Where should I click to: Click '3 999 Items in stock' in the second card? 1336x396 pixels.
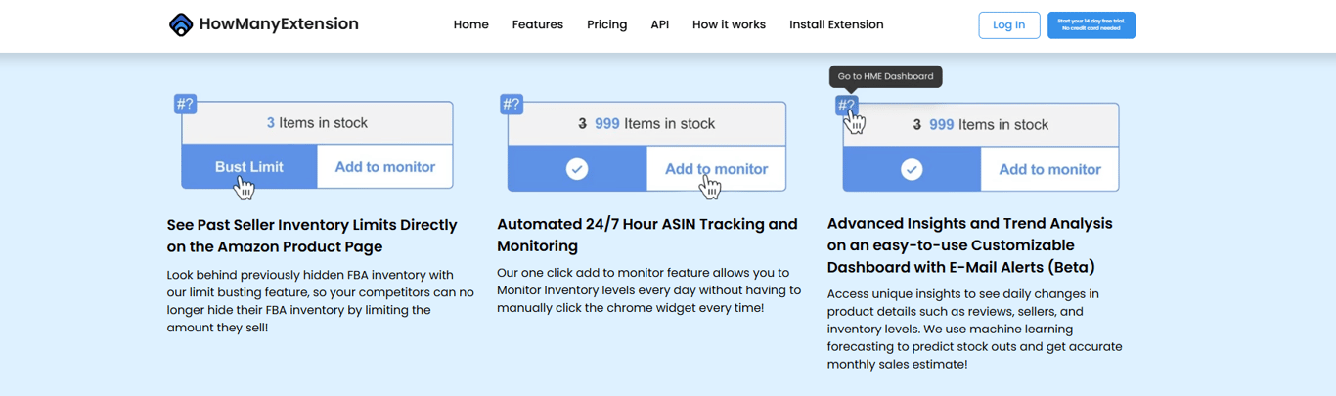pos(646,124)
